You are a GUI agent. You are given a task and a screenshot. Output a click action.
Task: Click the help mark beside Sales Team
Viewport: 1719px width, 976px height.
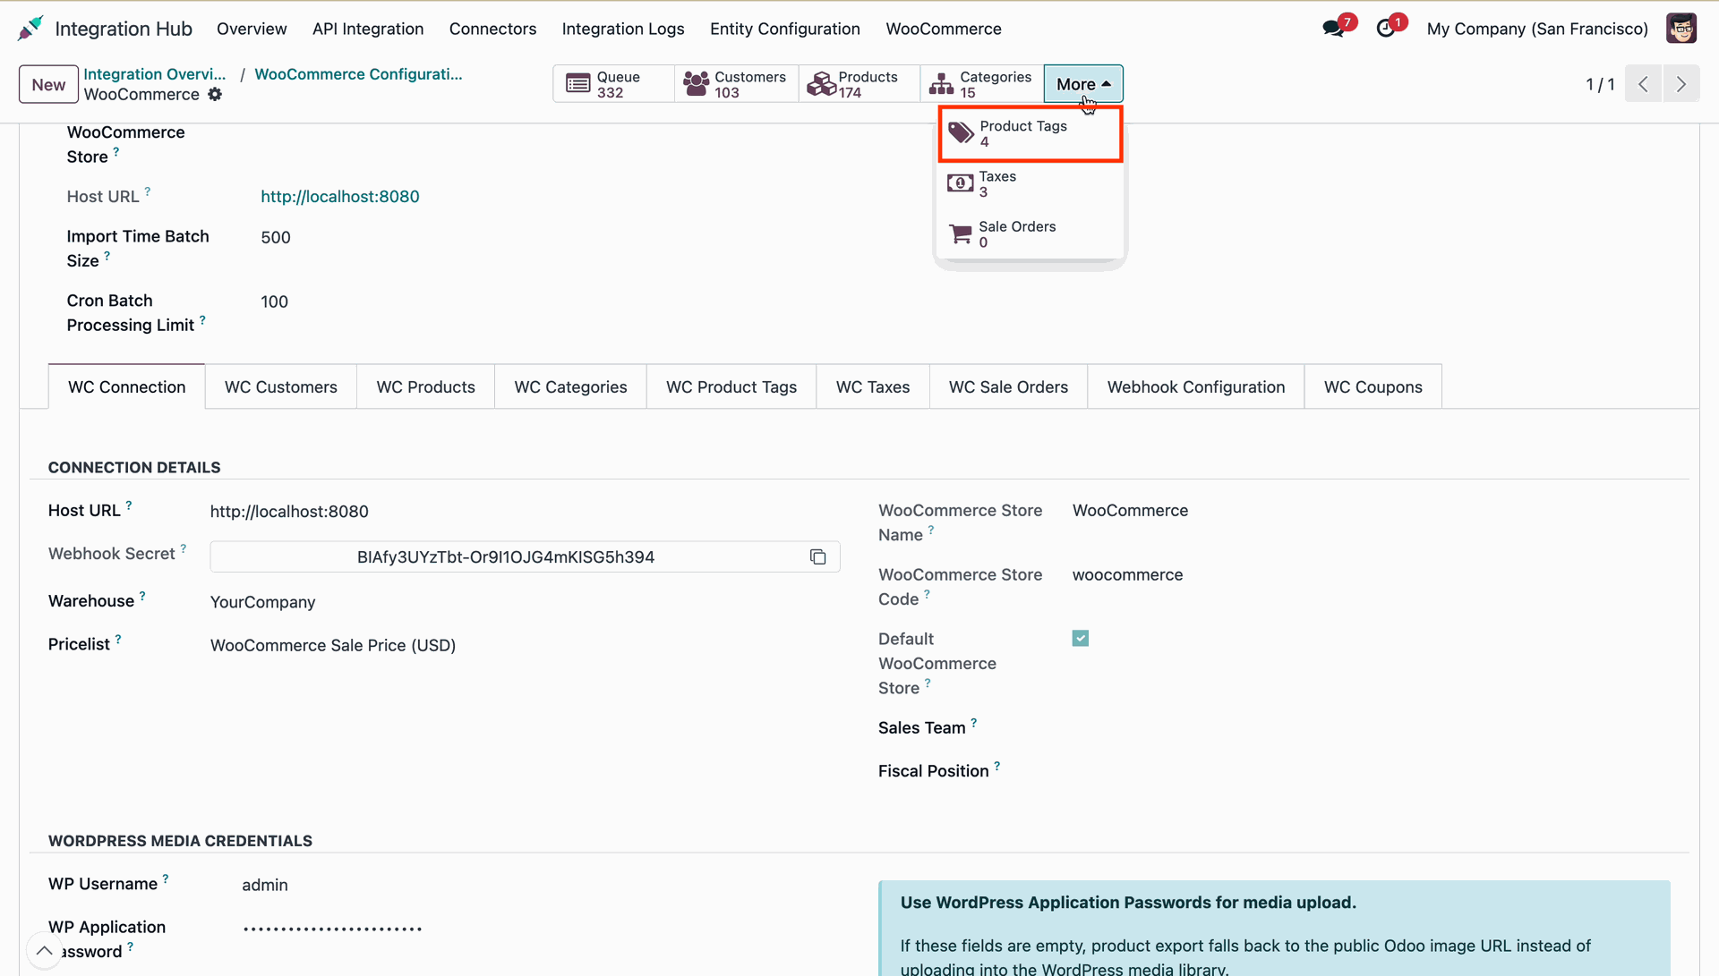pyautogui.click(x=974, y=723)
